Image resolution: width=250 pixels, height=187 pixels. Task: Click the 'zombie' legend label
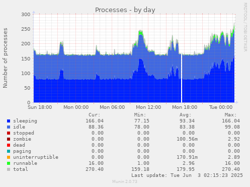tap(22, 139)
